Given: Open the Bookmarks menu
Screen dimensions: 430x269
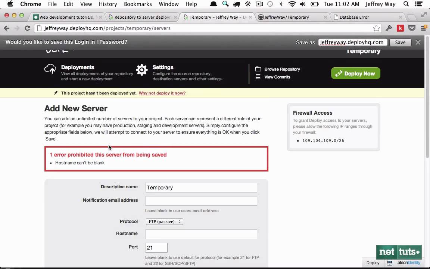Looking at the screenshot, I should [138, 4].
